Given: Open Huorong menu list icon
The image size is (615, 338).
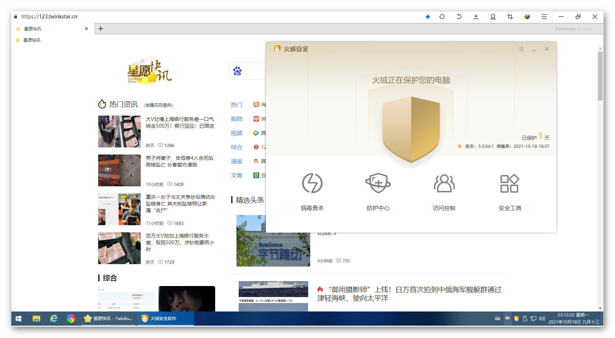Looking at the screenshot, I should pos(521,49).
